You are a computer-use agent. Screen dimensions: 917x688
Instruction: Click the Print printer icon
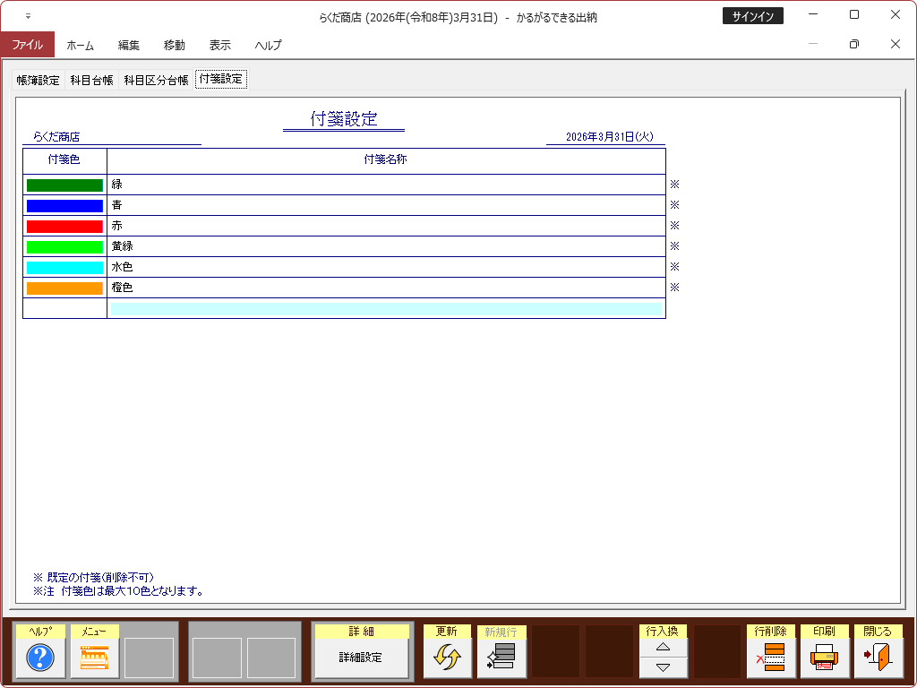824,658
